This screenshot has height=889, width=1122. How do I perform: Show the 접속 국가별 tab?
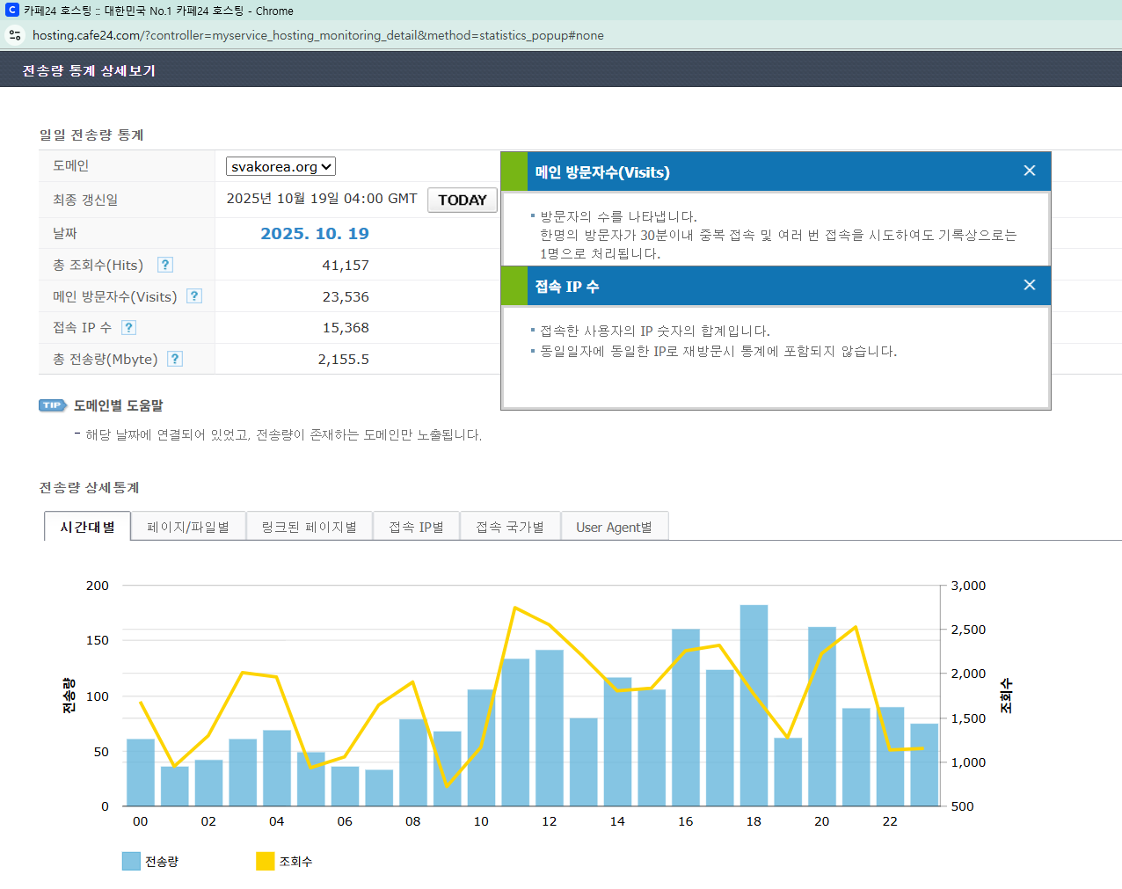(x=510, y=527)
